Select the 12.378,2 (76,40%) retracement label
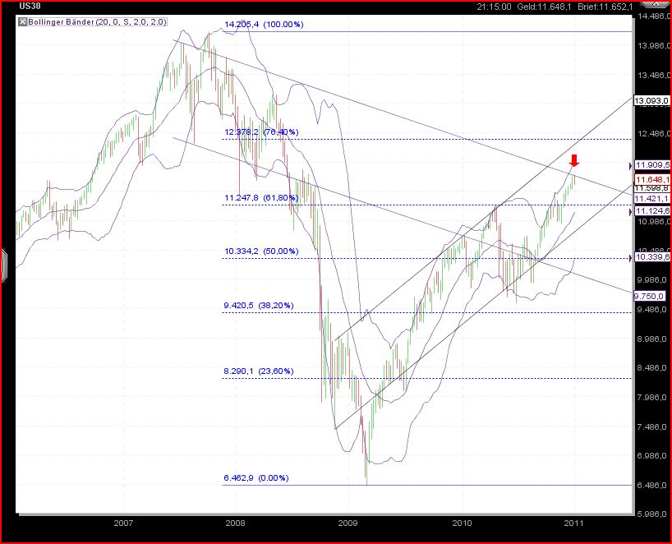 tap(261, 131)
